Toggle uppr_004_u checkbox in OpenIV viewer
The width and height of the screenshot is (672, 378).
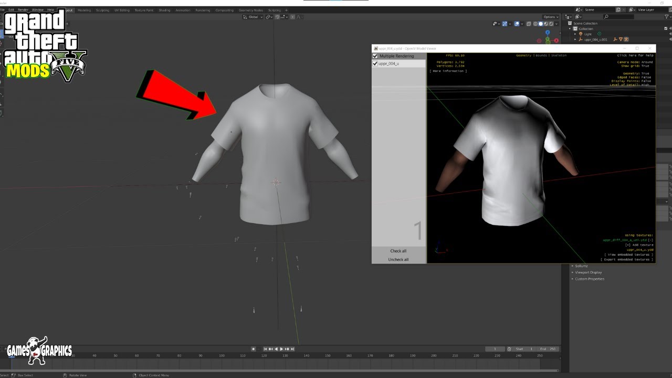(x=375, y=64)
